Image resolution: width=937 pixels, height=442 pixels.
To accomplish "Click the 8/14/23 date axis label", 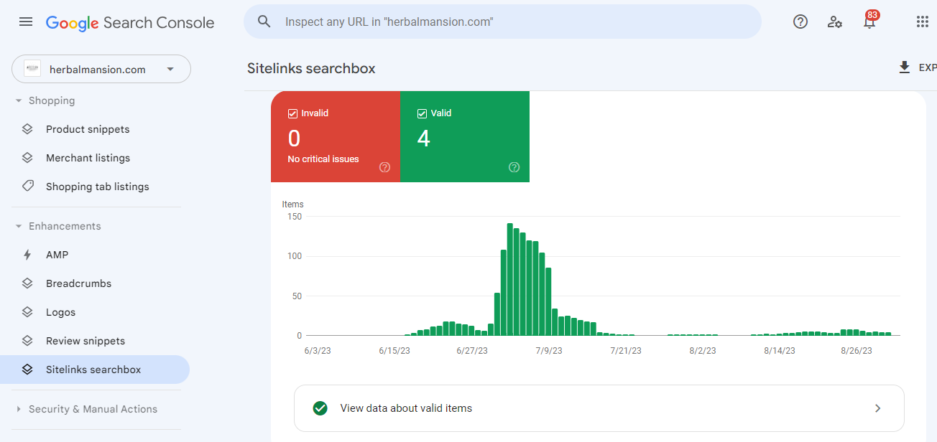I will [x=780, y=351].
